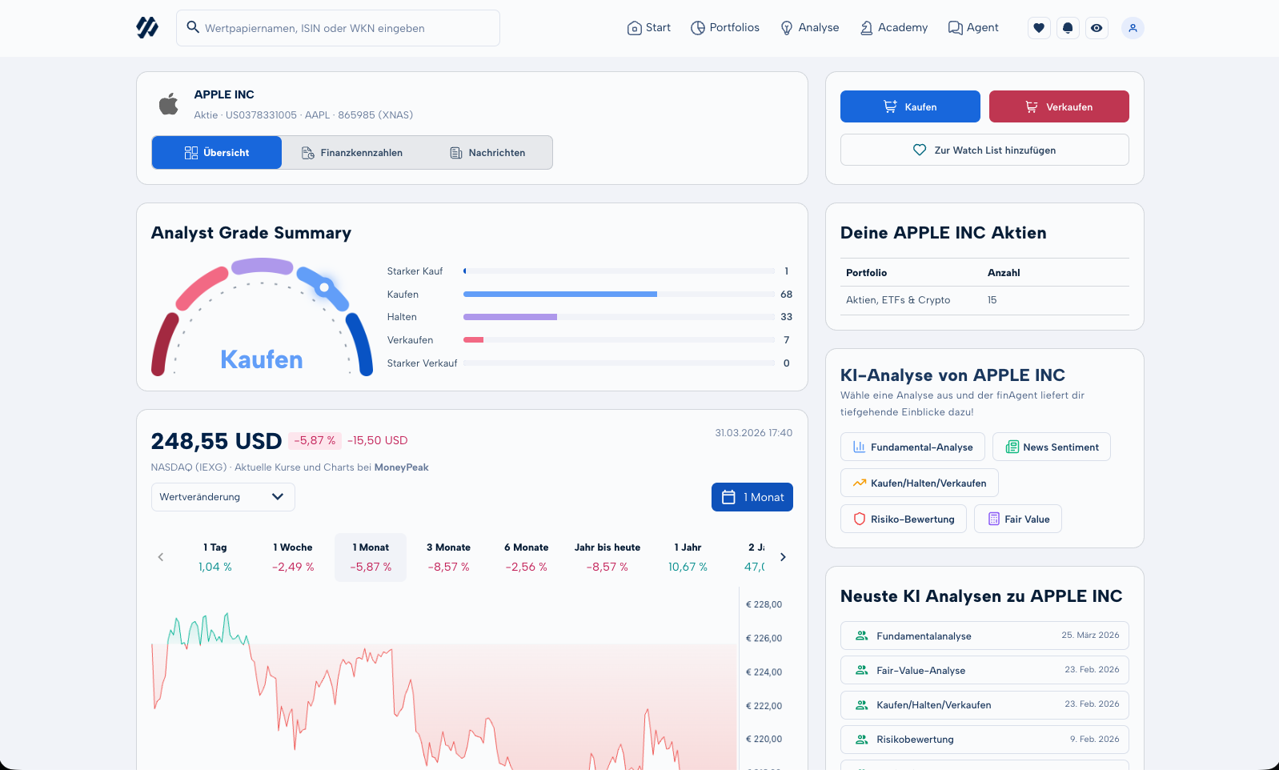This screenshot has height=770, width=1279.
Task: Add Apple to the Watch List
Action: click(x=984, y=150)
